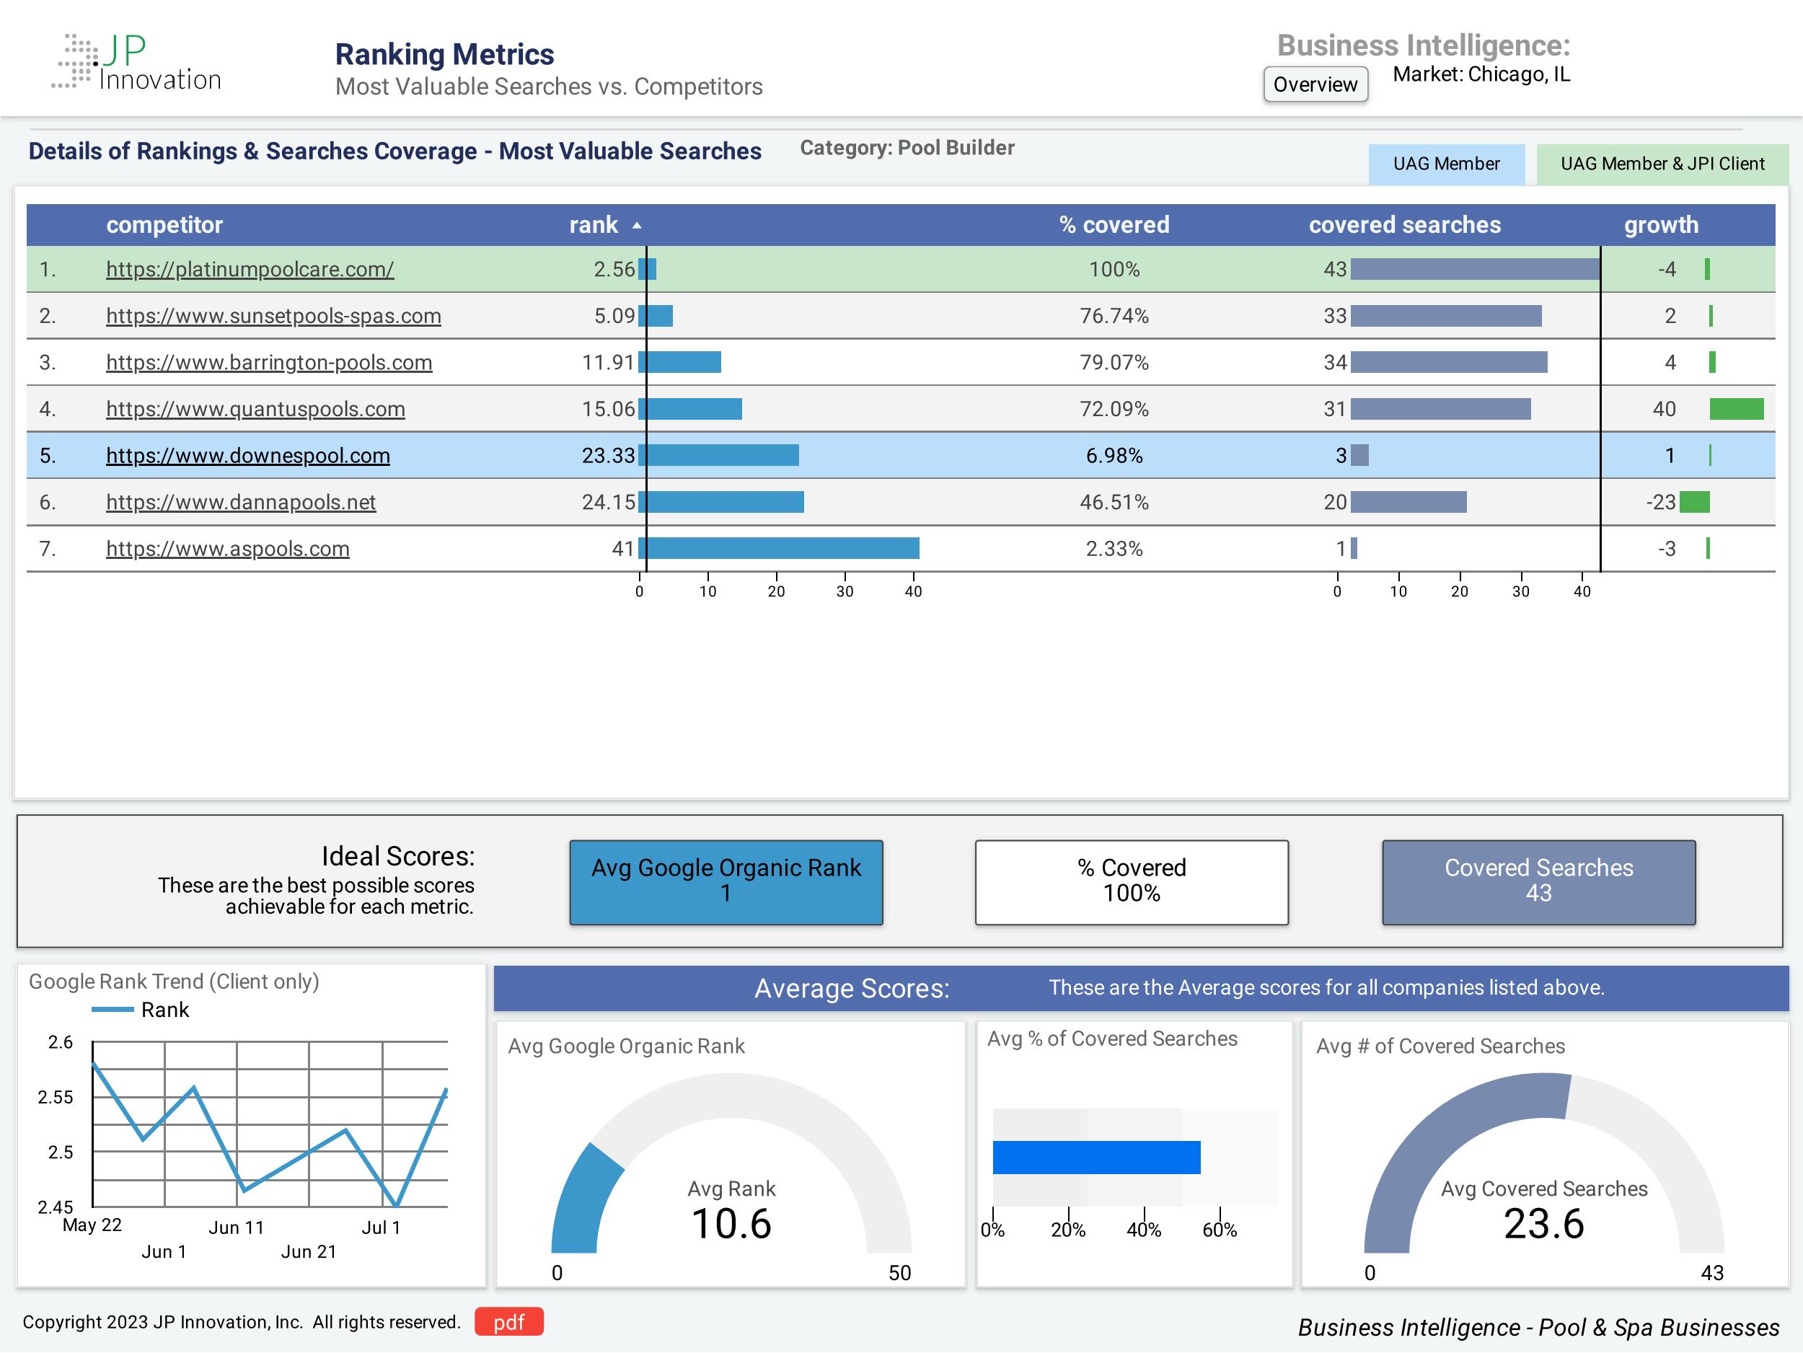Click the UAG Member legend swatch
The image size is (1803, 1353).
tap(1446, 164)
